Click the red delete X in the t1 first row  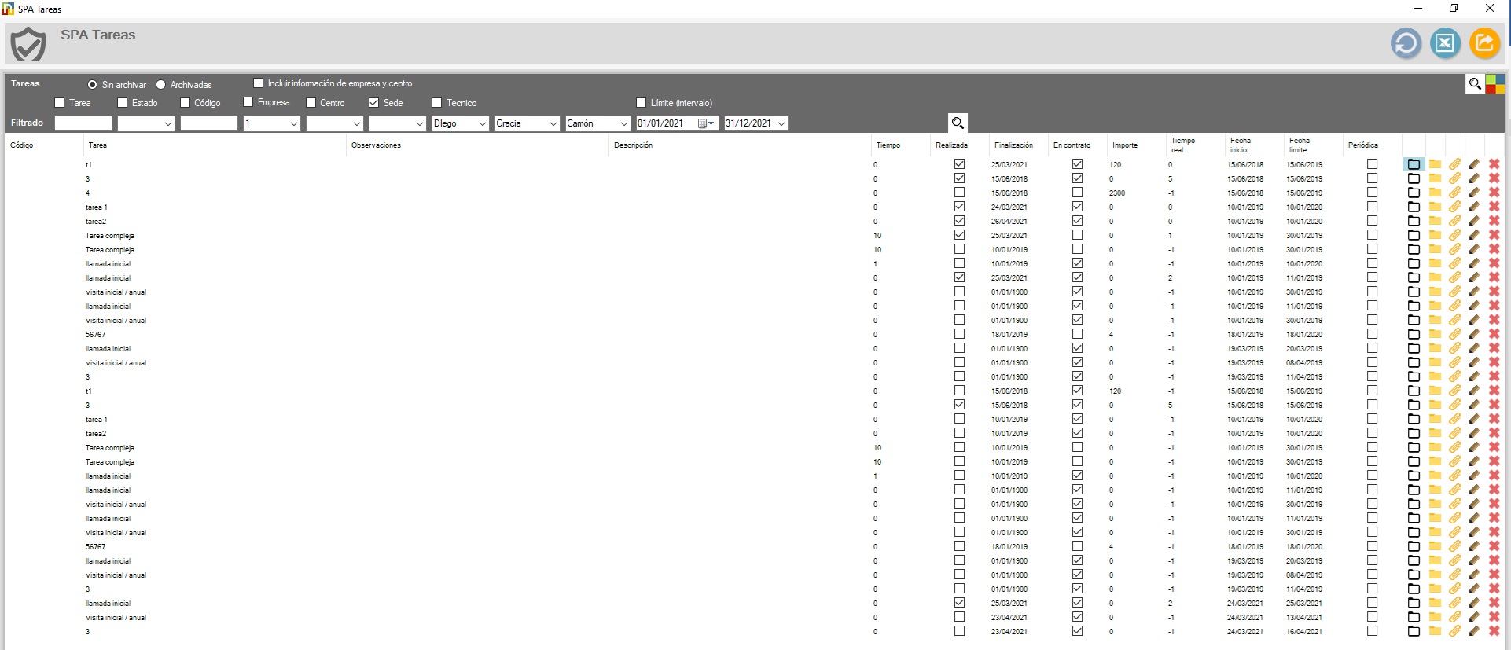1494,164
